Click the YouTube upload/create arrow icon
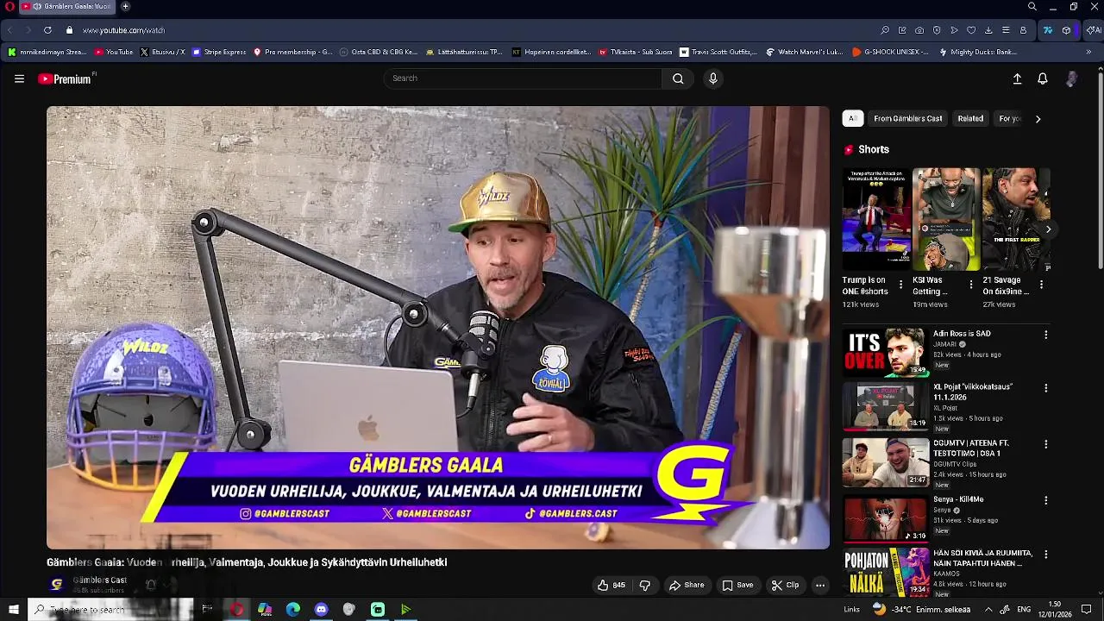Screen dimensions: 1104x621 click(x=1017, y=78)
